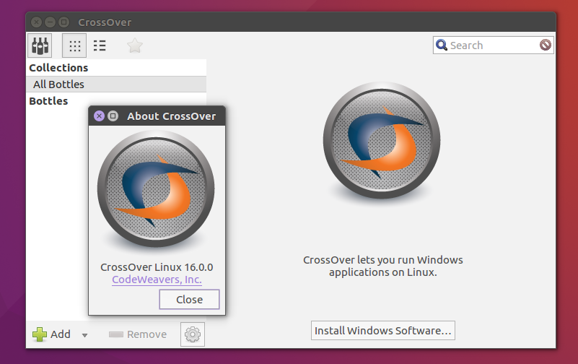Click the favorites star icon
Image resolution: width=578 pixels, height=364 pixels.
click(x=134, y=45)
